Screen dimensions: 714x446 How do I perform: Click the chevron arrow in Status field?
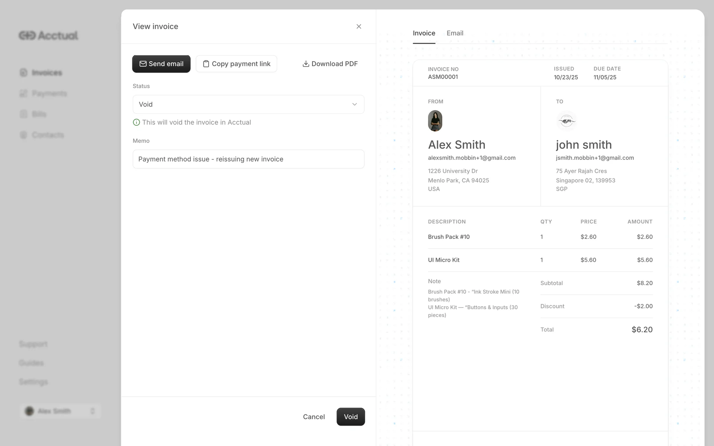point(354,104)
